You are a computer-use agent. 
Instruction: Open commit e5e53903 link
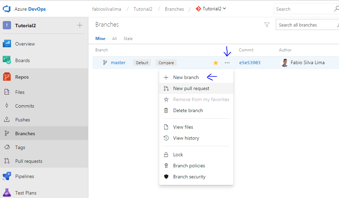pos(250,63)
